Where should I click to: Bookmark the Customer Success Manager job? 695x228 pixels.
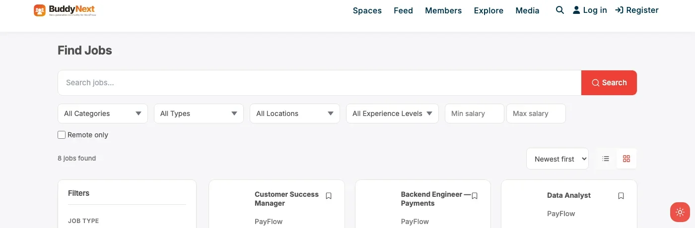(x=329, y=196)
